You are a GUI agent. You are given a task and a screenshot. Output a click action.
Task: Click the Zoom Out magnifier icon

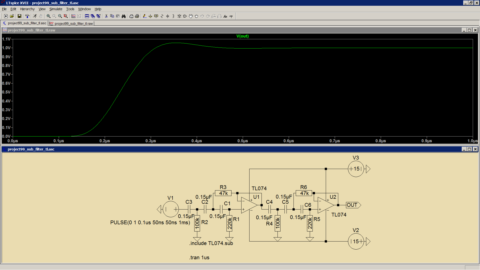tap(60, 16)
